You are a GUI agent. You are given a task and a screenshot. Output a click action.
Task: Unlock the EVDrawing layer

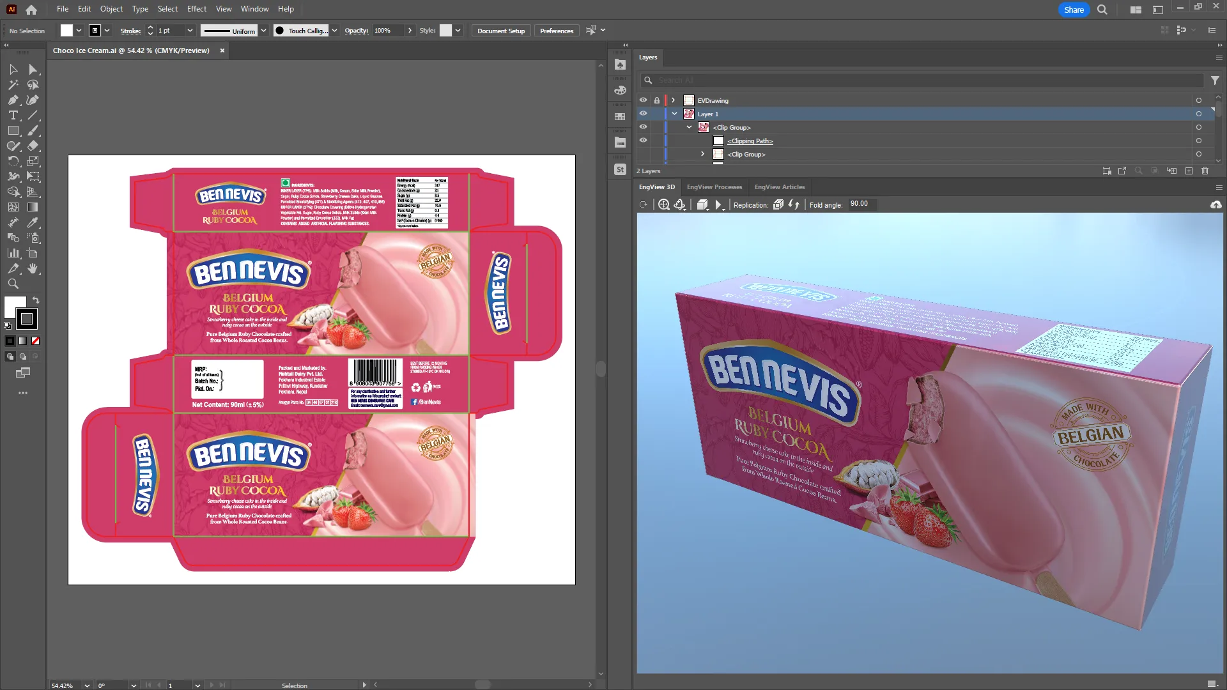[x=656, y=100]
